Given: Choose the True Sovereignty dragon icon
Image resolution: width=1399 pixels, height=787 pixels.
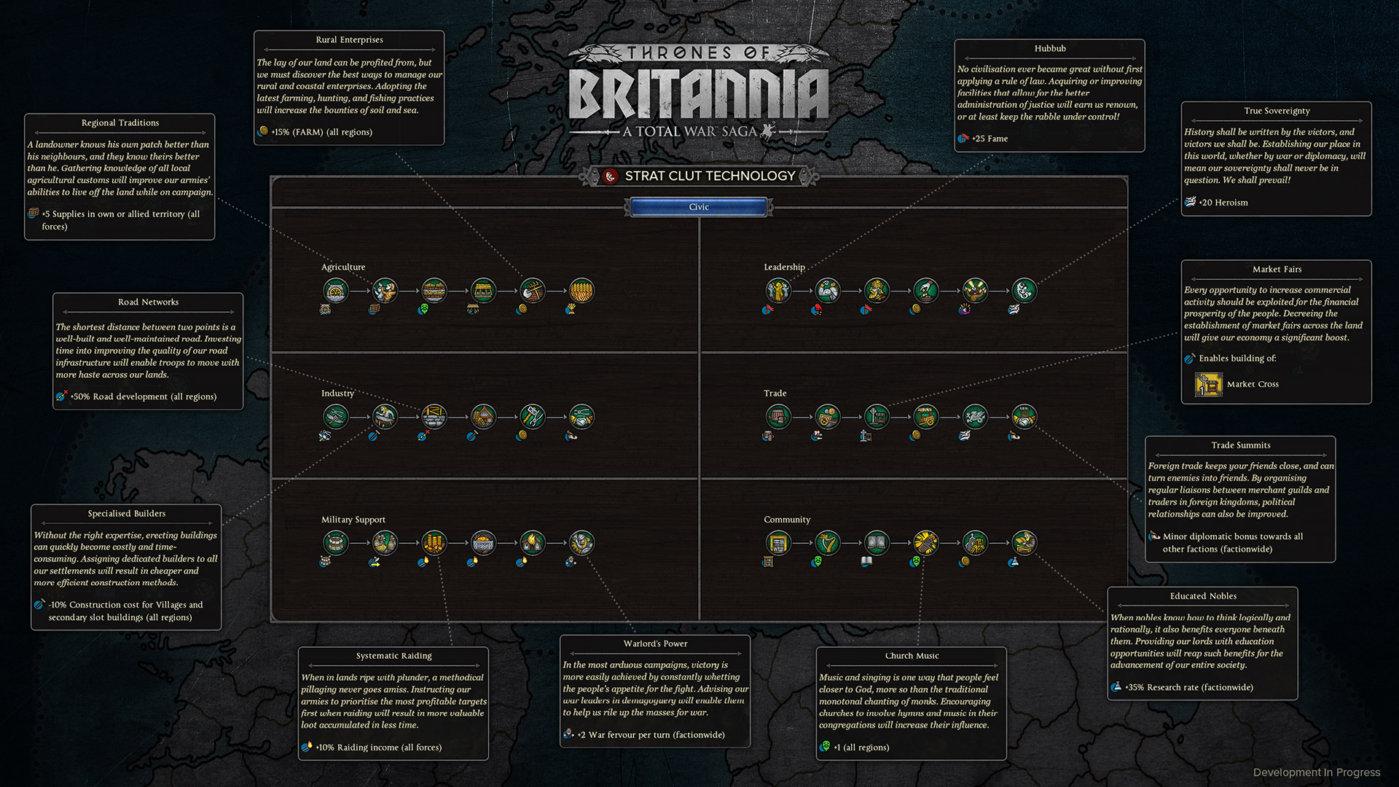Looking at the screenshot, I should pyautogui.click(x=1024, y=291).
